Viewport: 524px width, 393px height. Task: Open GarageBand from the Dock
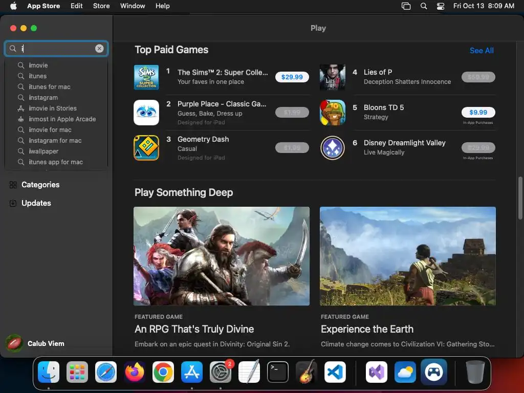coord(307,372)
